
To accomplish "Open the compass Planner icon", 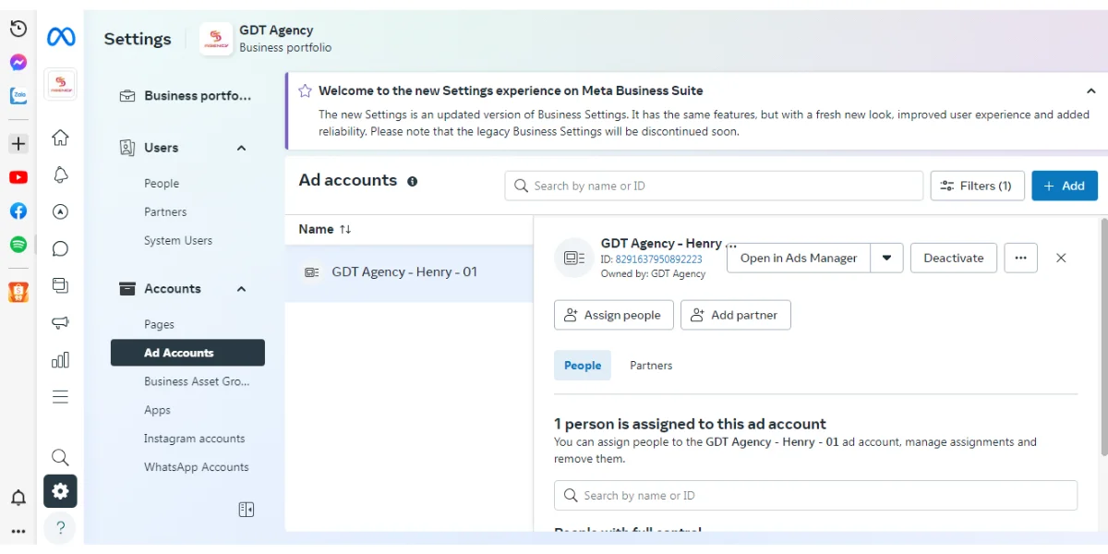I will pyautogui.click(x=60, y=211).
